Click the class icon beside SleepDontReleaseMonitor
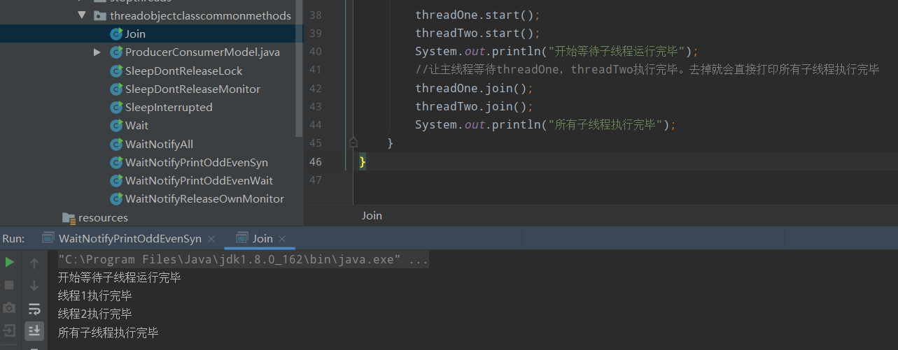This screenshot has width=898, height=350. point(116,89)
